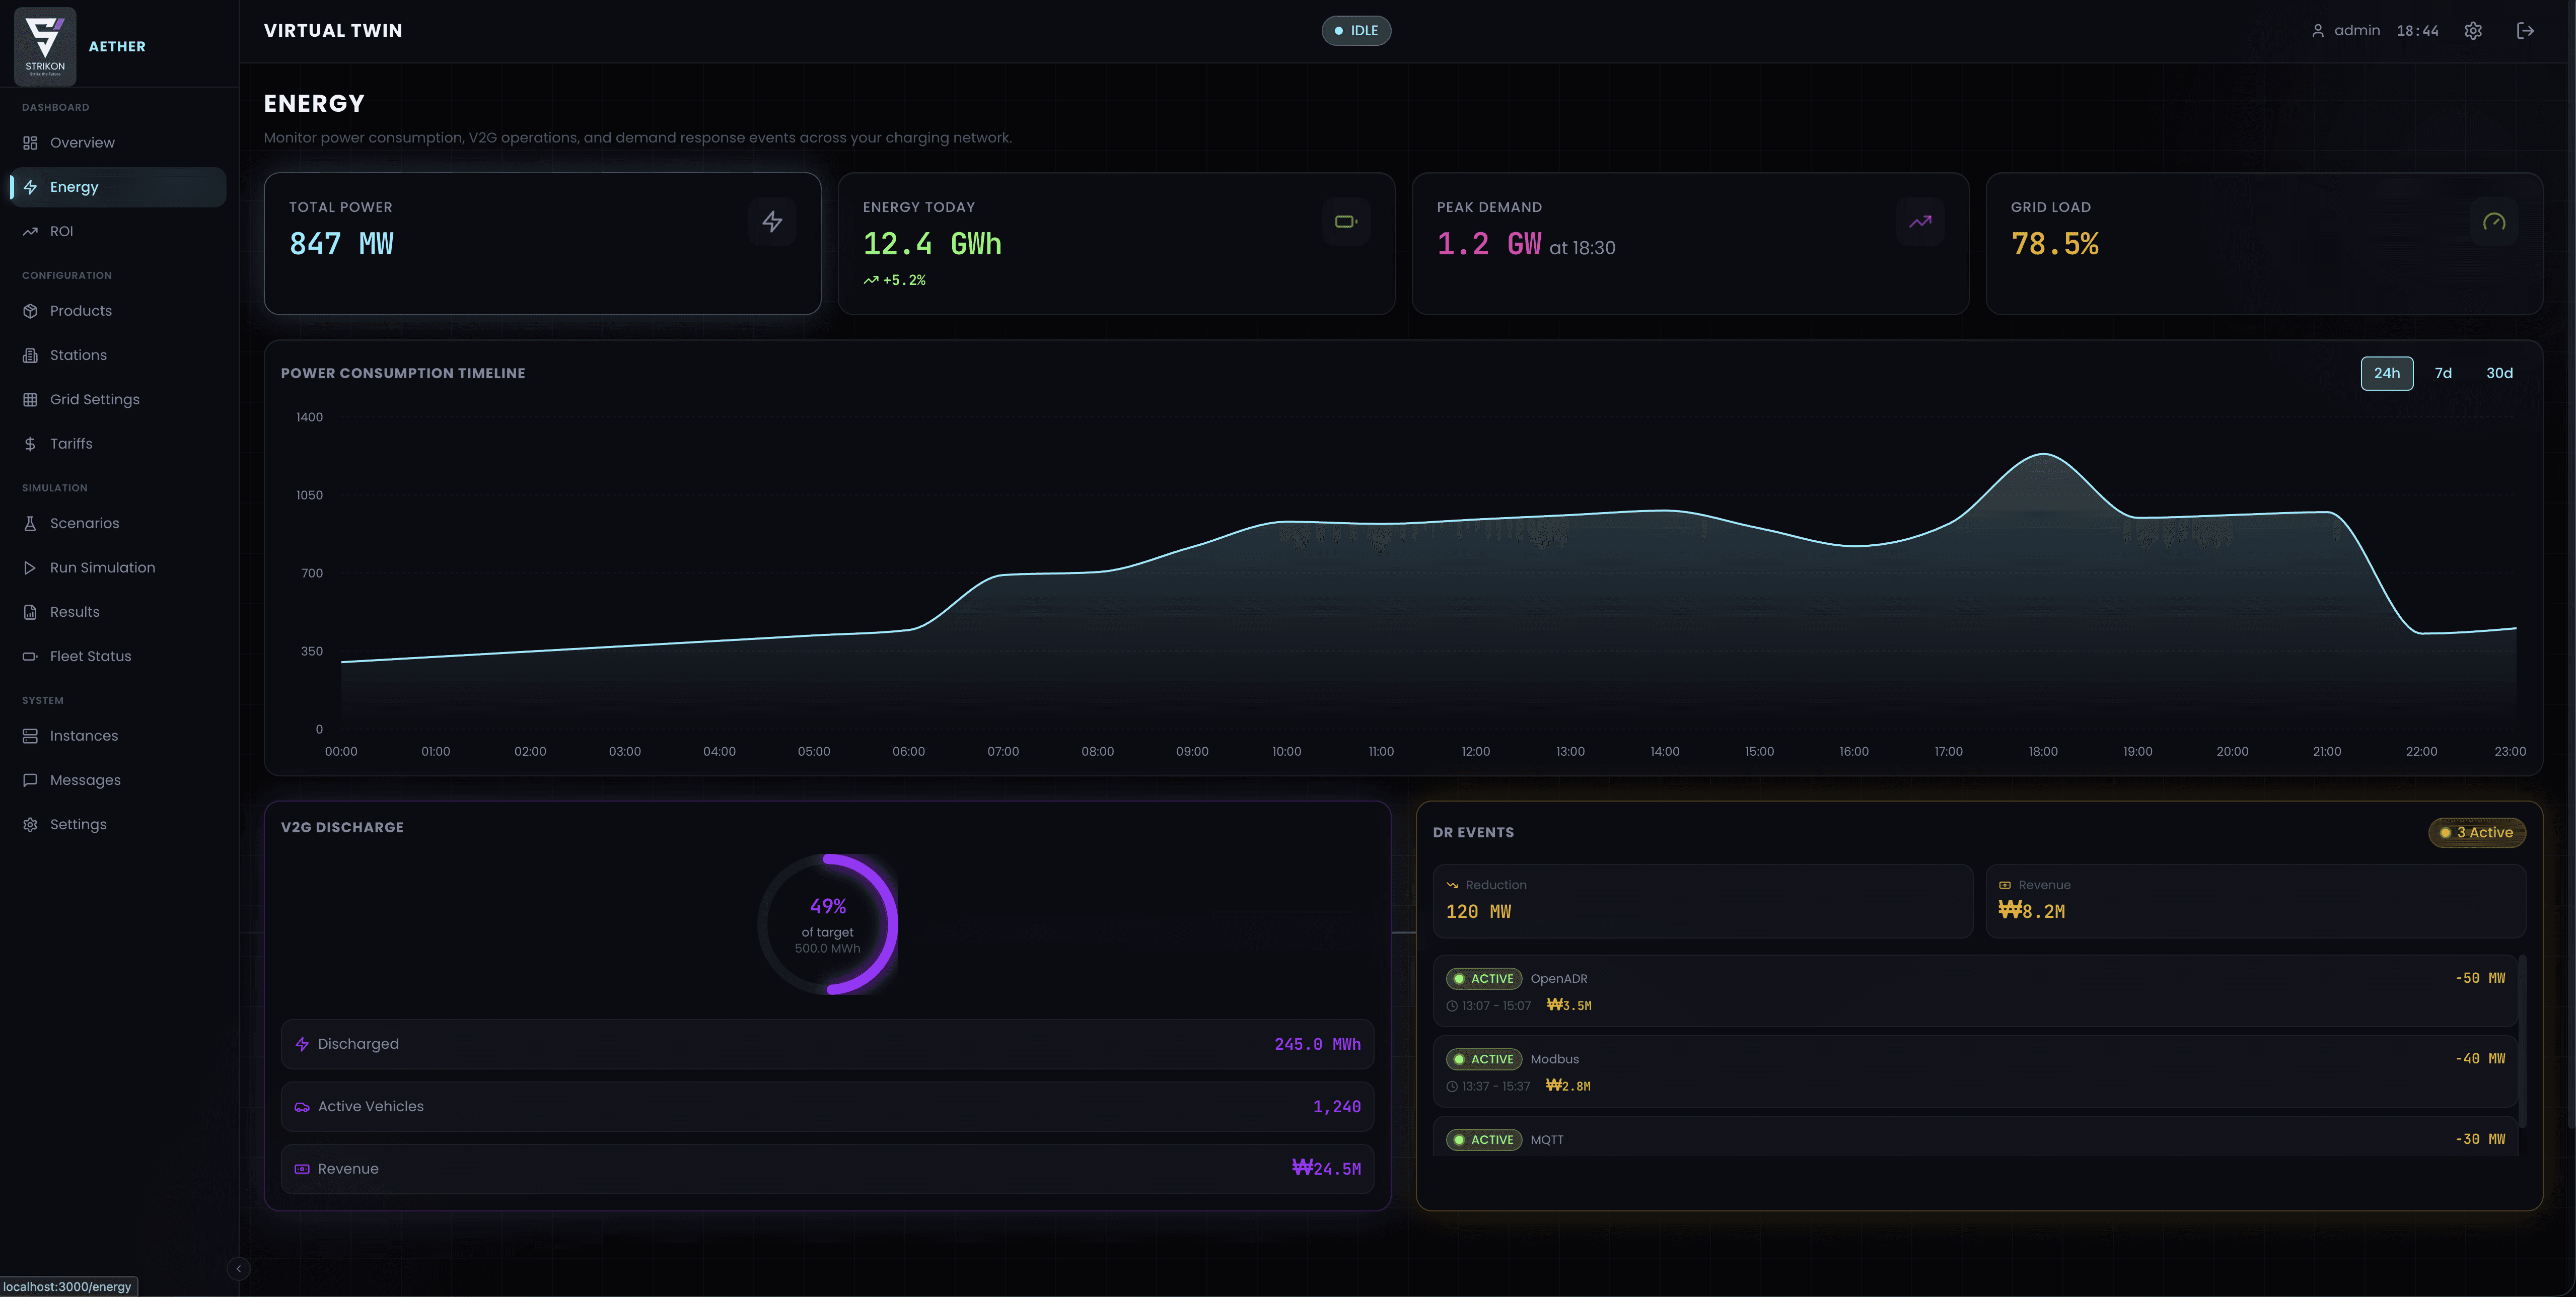Click the battery icon on Energy Today card

point(1346,222)
